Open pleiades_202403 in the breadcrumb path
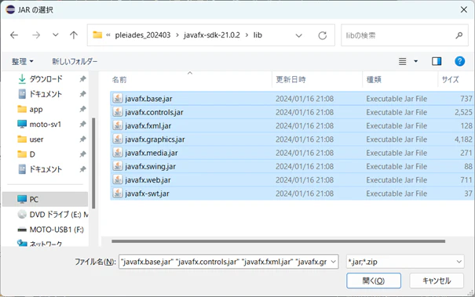Viewport: 475px width, 297px height. (143, 35)
